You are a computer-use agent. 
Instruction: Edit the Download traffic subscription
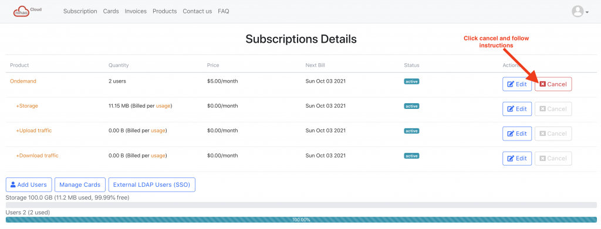(x=517, y=158)
